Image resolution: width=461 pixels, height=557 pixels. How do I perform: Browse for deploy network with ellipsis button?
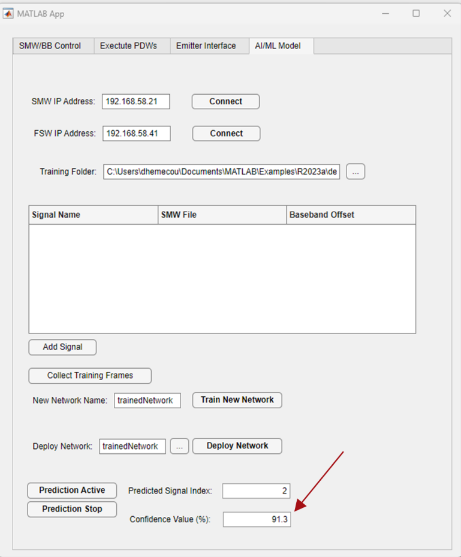click(x=179, y=447)
